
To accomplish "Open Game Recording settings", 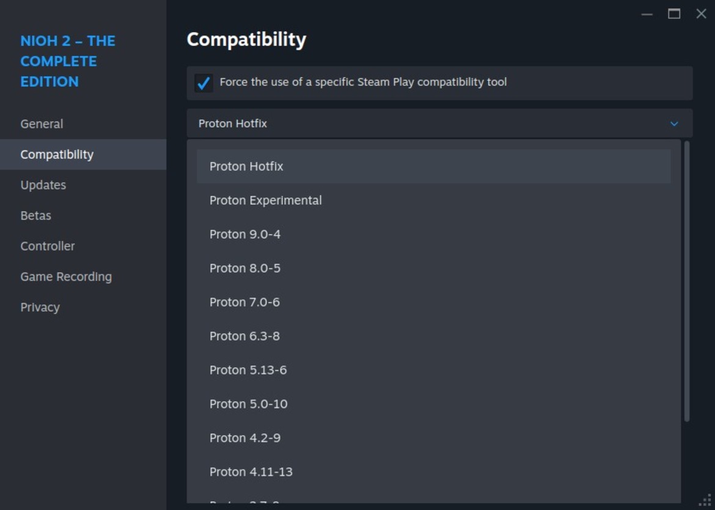I will click(x=66, y=277).
